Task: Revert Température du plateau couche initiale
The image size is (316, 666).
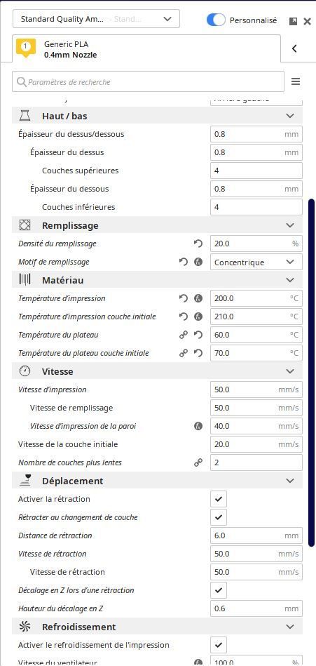Action: pos(198,354)
